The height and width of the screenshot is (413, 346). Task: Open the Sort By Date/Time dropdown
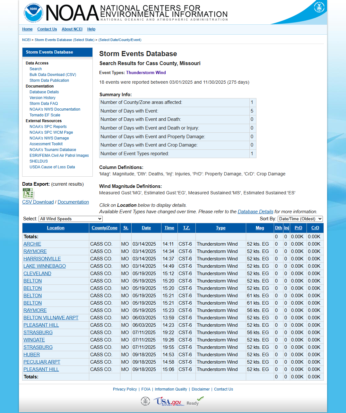[300, 219]
